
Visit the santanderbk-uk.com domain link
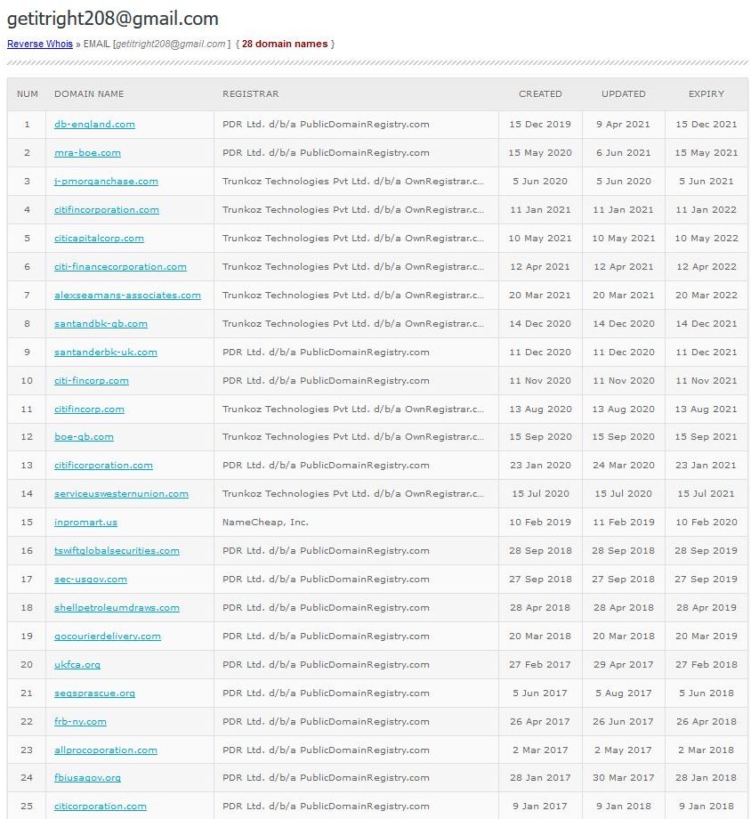point(106,353)
